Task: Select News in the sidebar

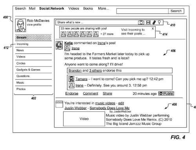Action: [33, 50]
